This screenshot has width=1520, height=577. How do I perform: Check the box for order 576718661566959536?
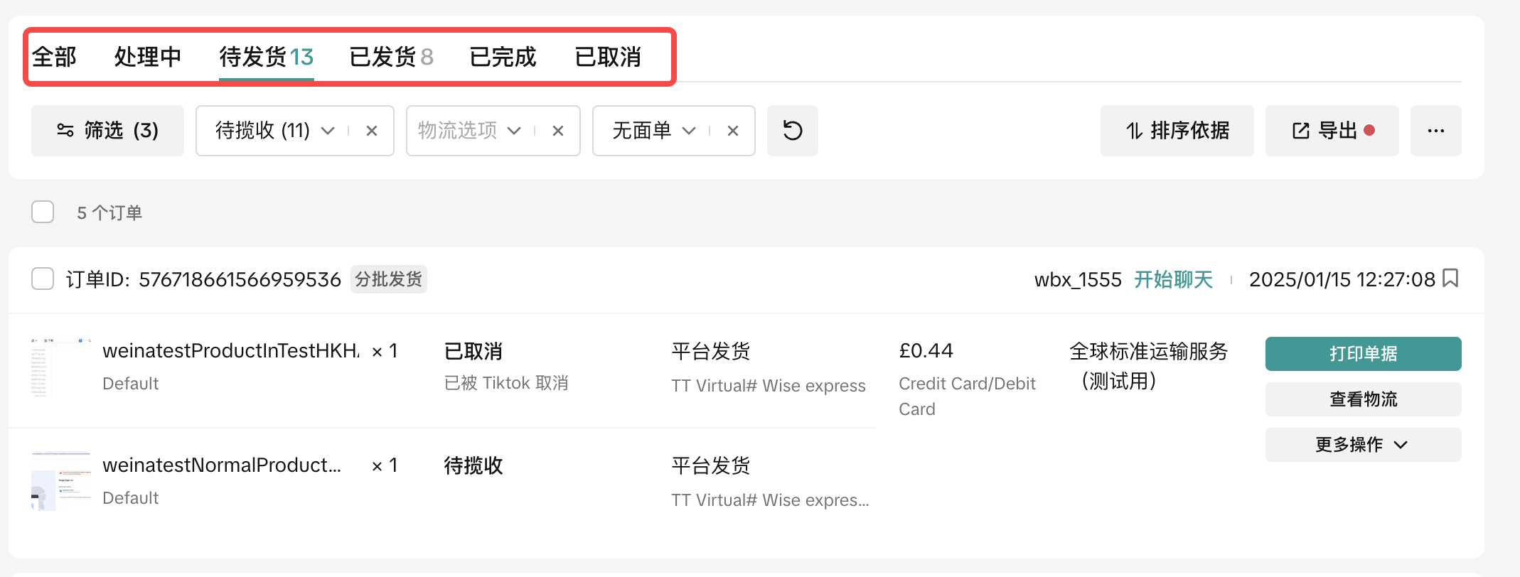(x=43, y=279)
